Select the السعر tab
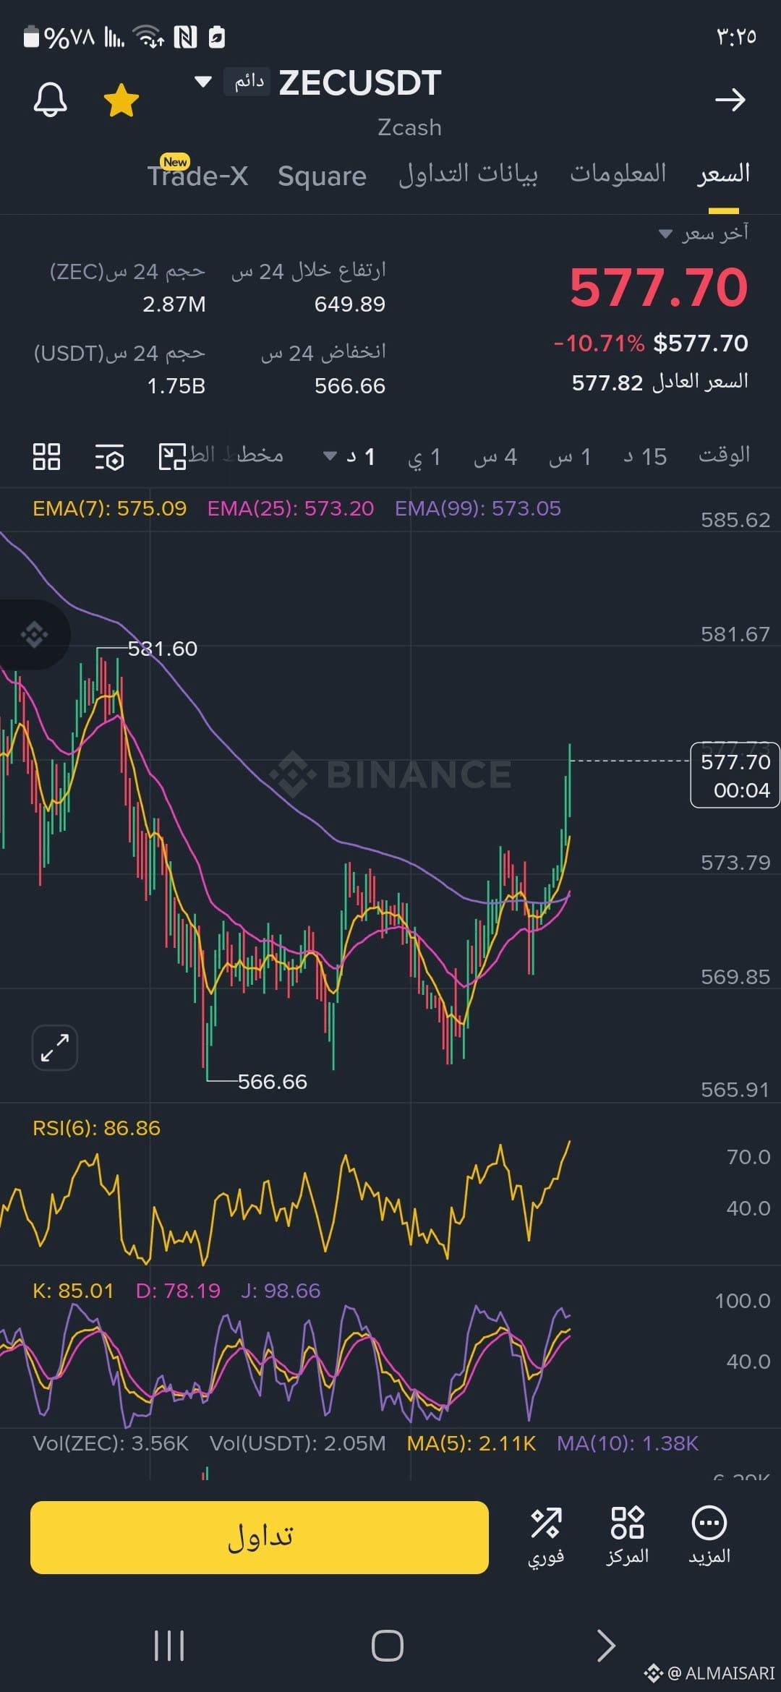781x1692 pixels. [x=723, y=174]
